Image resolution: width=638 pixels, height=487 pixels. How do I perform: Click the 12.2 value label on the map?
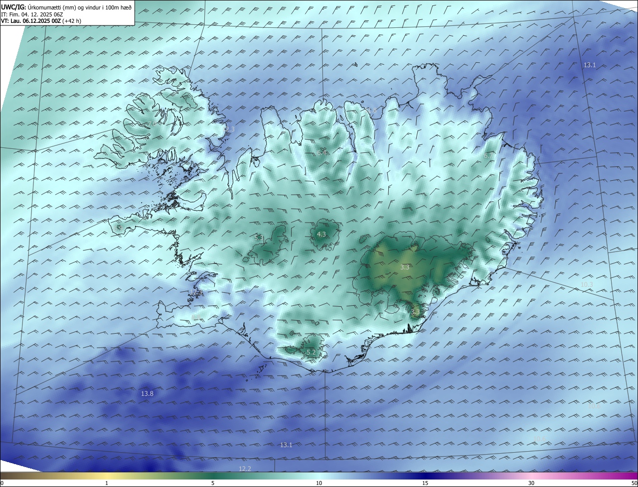tap(245, 469)
